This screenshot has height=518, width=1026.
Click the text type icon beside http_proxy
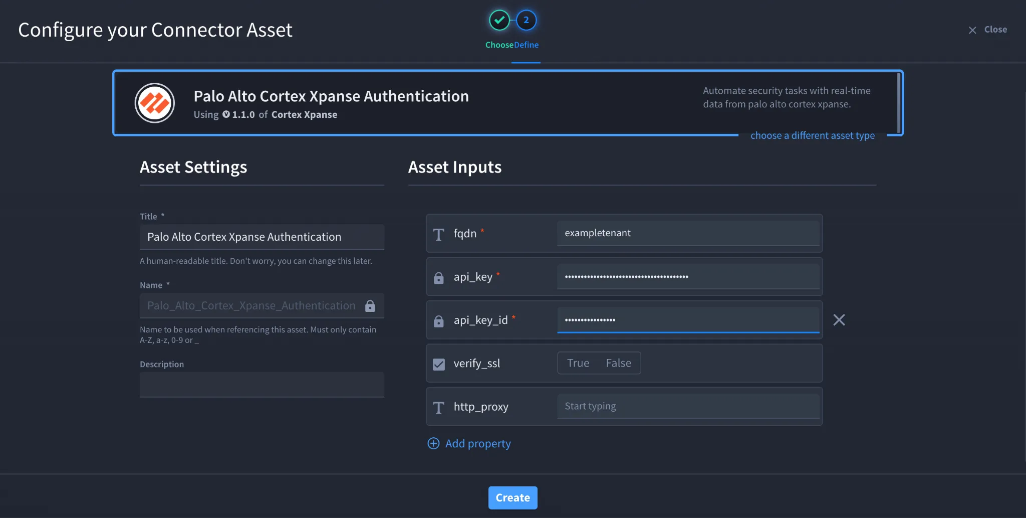[x=439, y=407]
